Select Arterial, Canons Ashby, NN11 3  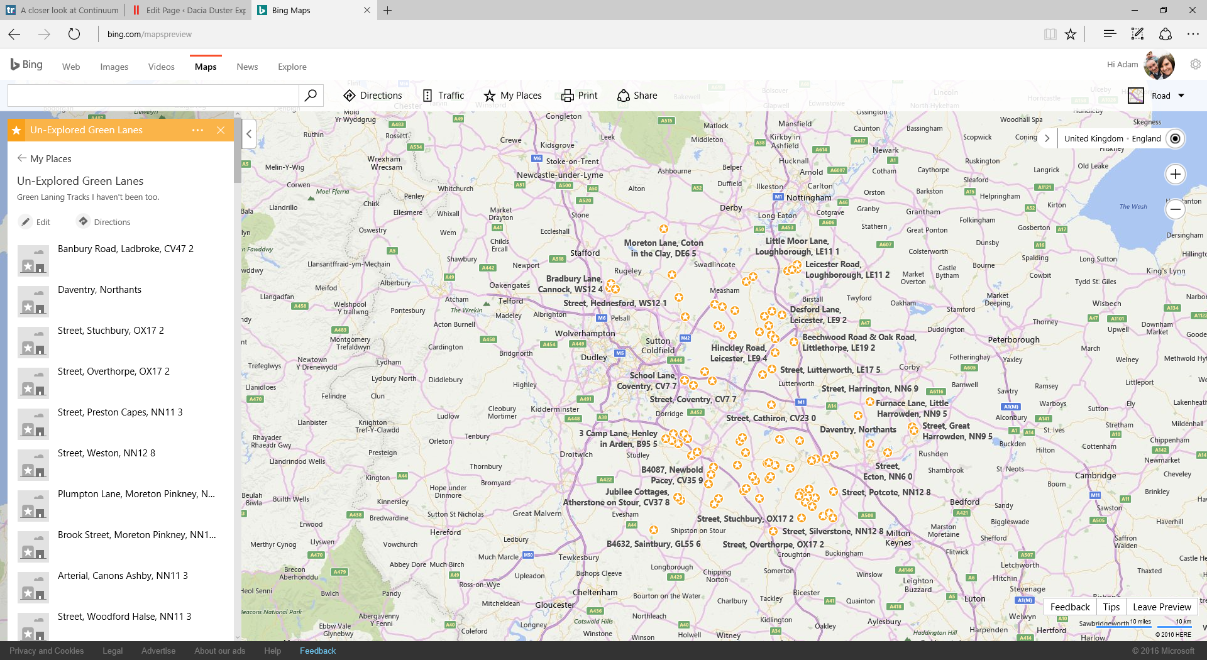coord(121,587)
